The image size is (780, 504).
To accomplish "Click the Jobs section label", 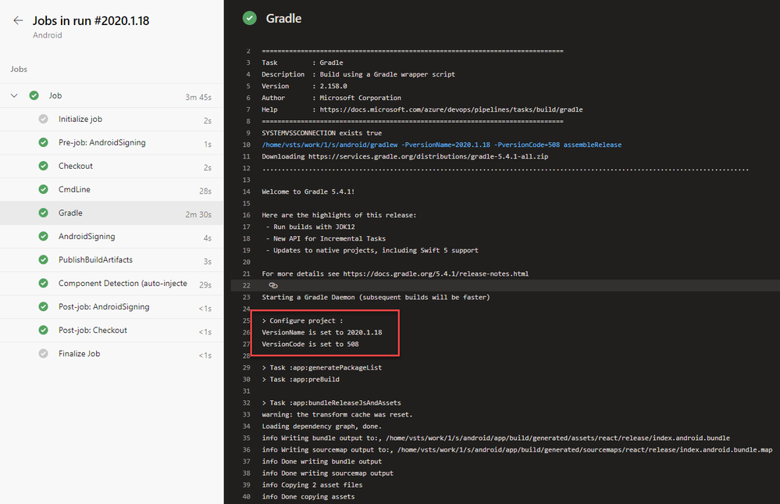I will (x=19, y=70).
